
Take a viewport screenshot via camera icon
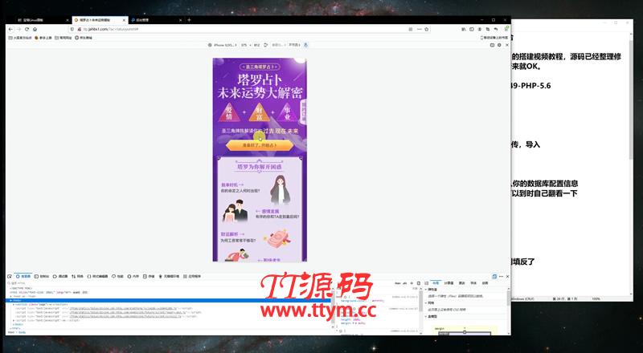click(x=492, y=45)
